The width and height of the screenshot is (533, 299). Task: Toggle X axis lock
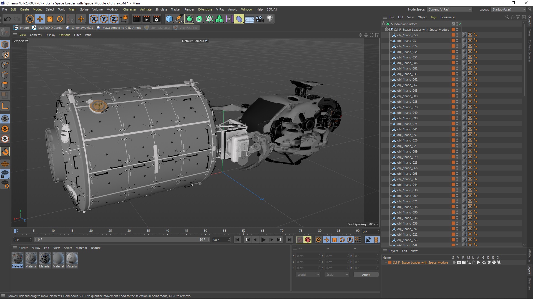tap(94, 19)
